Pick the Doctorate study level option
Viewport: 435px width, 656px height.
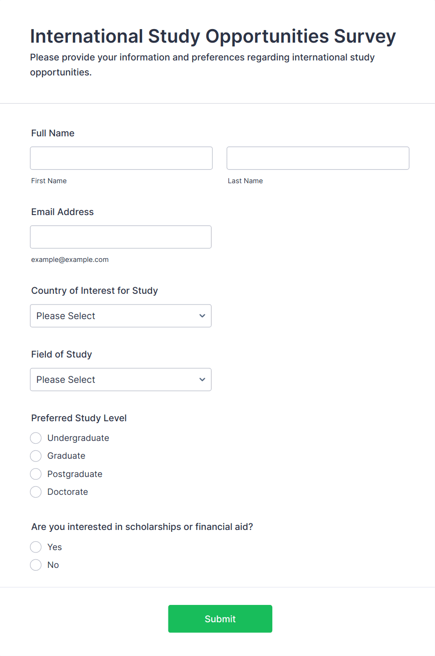(36, 492)
